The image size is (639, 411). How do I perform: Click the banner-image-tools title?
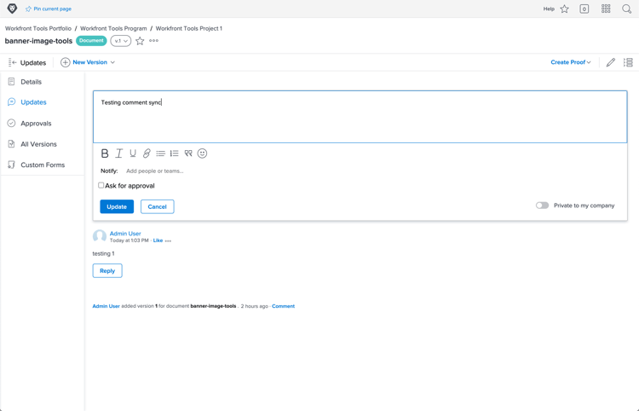pos(38,41)
